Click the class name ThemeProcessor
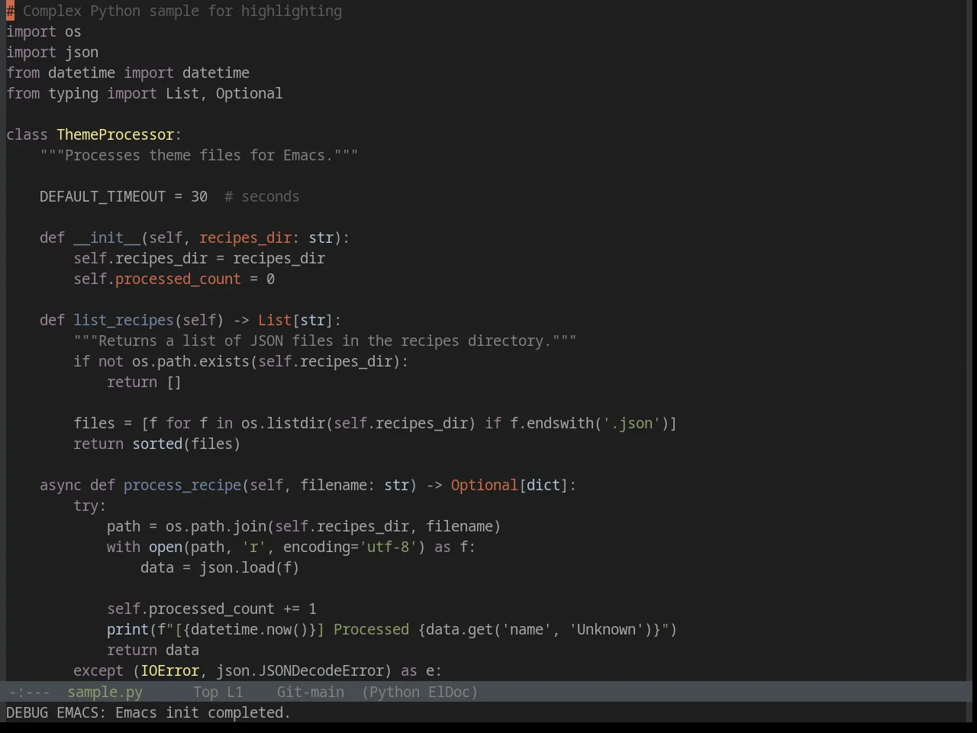Image resolution: width=977 pixels, height=733 pixels. (x=115, y=134)
